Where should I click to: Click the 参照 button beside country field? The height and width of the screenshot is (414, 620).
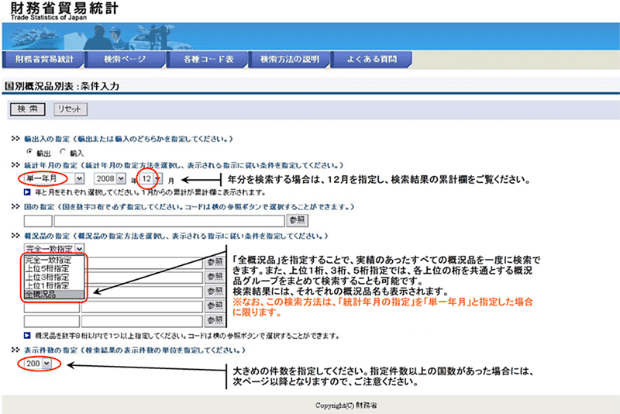298,220
